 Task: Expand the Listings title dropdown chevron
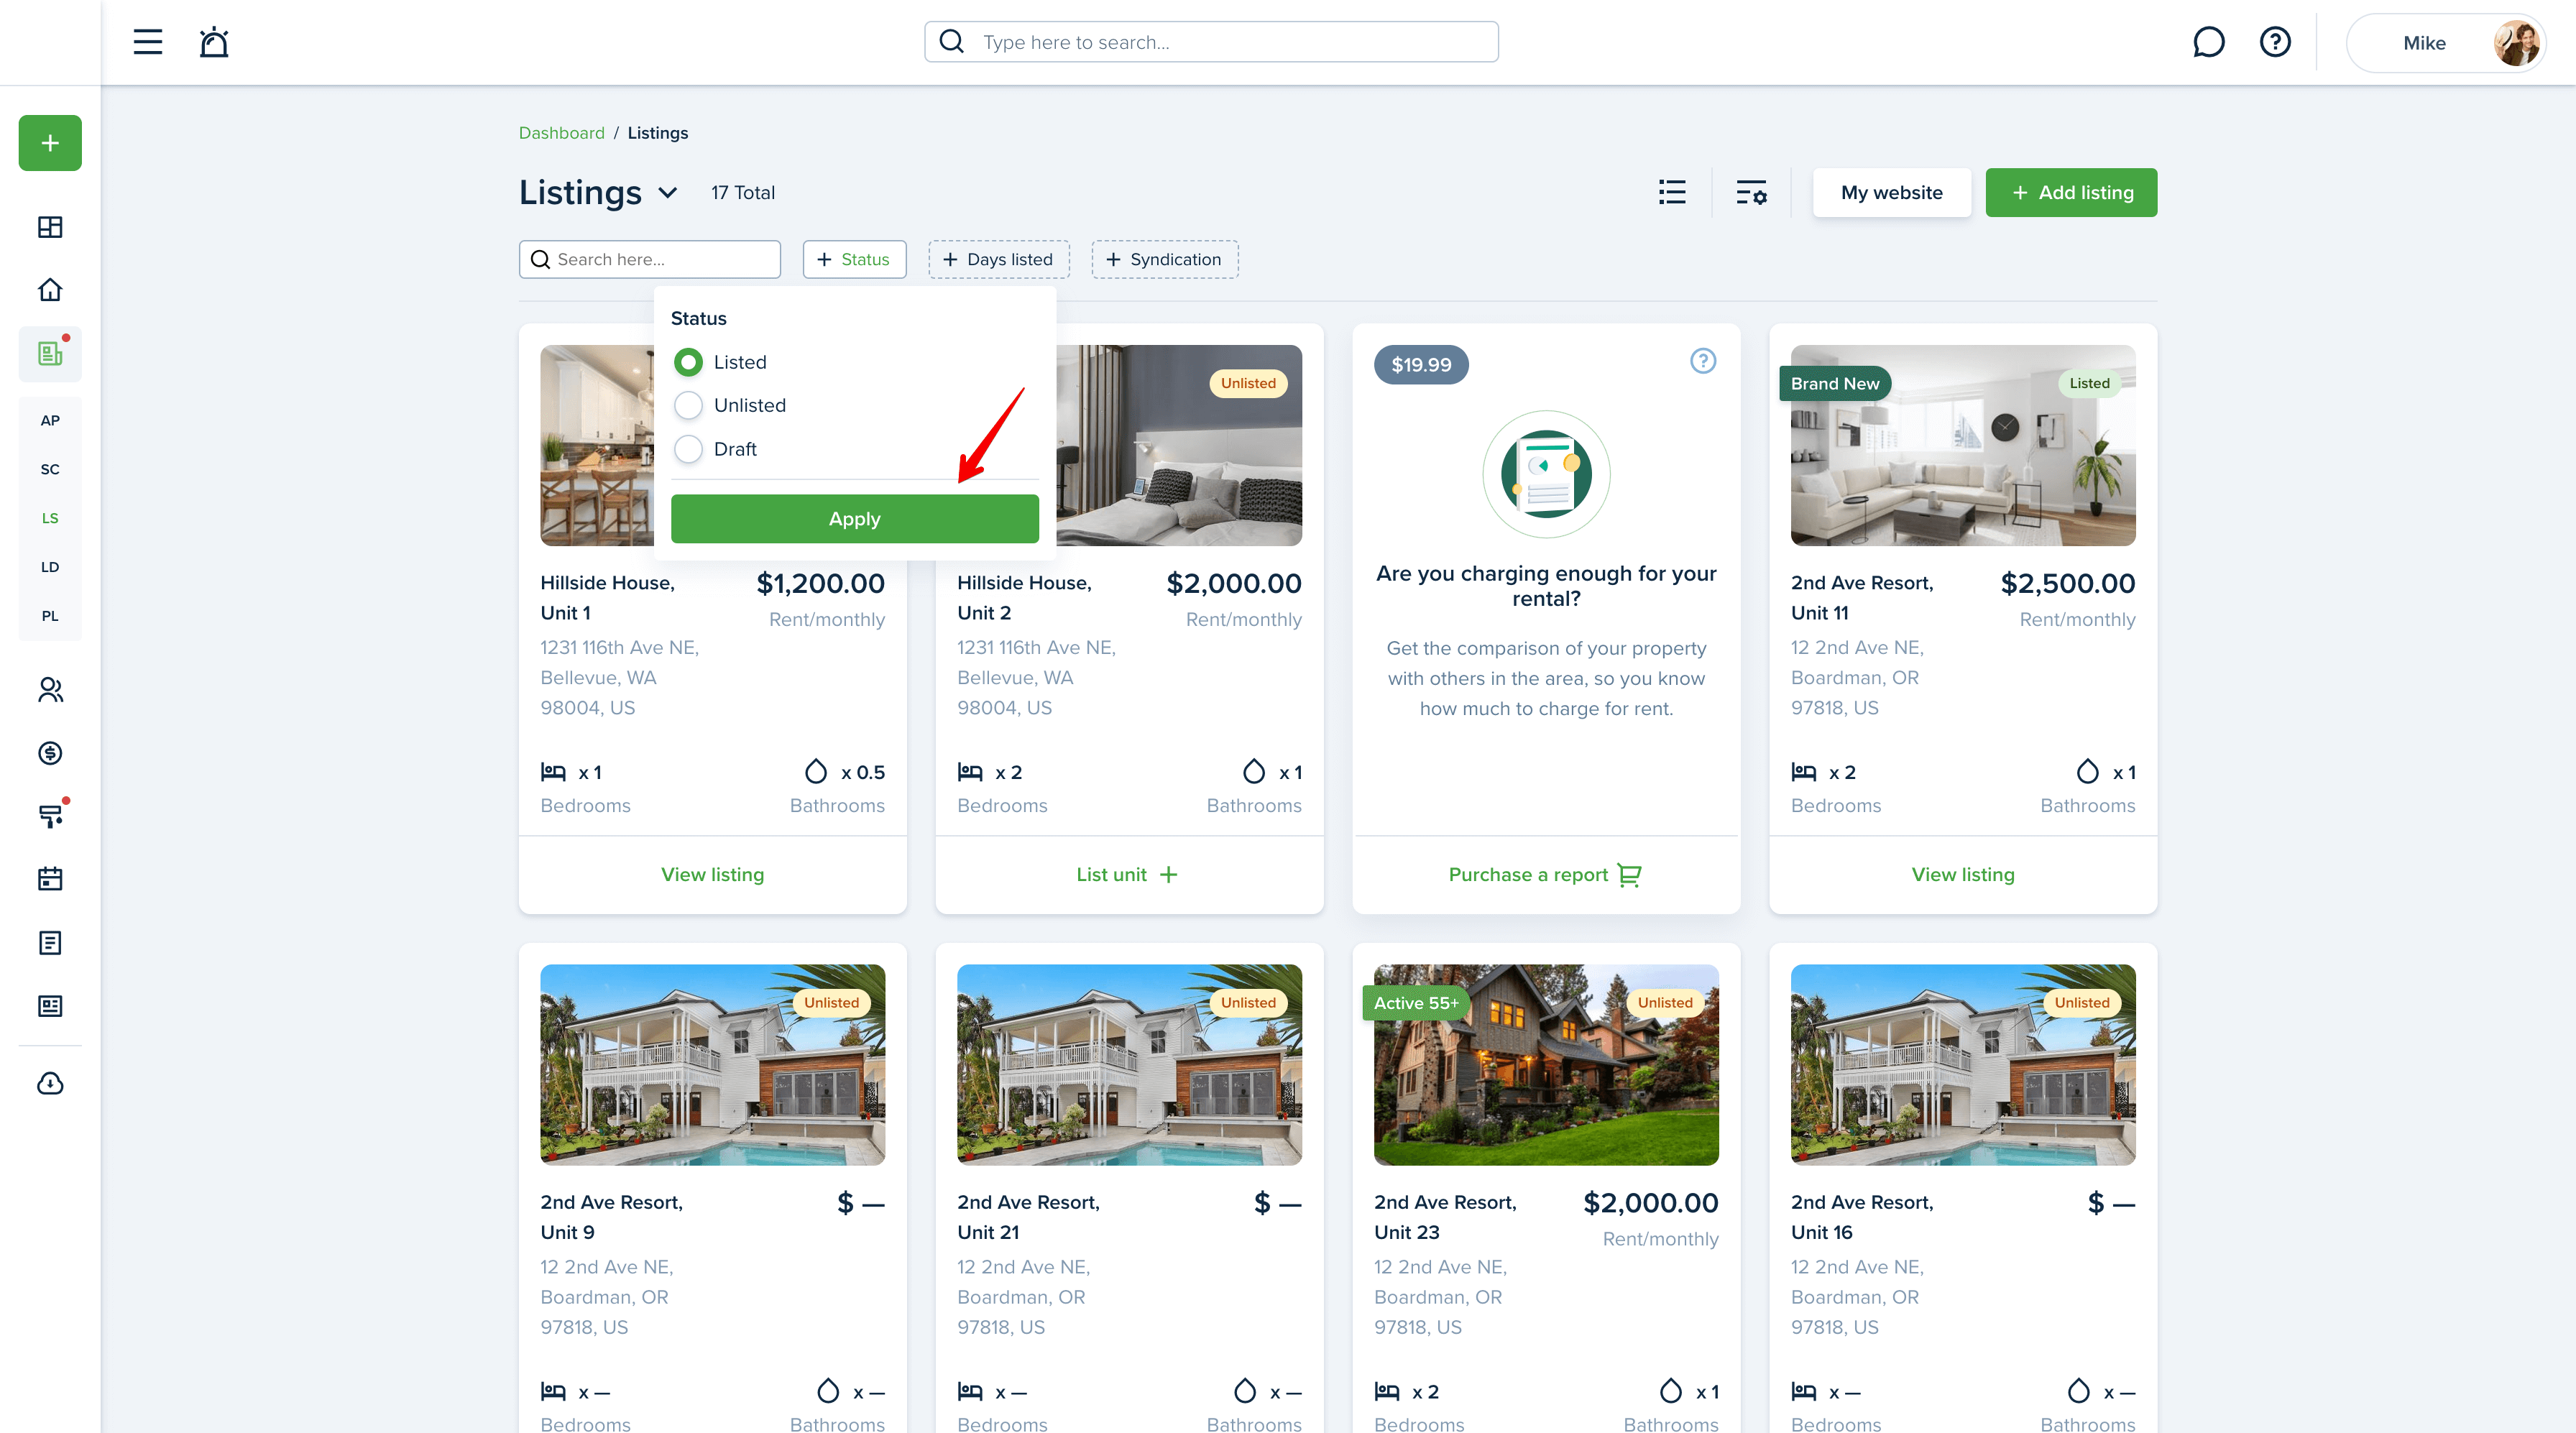(x=668, y=193)
